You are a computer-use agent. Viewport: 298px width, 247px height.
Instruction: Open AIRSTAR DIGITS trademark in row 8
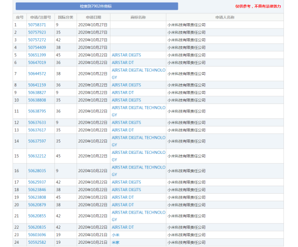click(x=127, y=85)
